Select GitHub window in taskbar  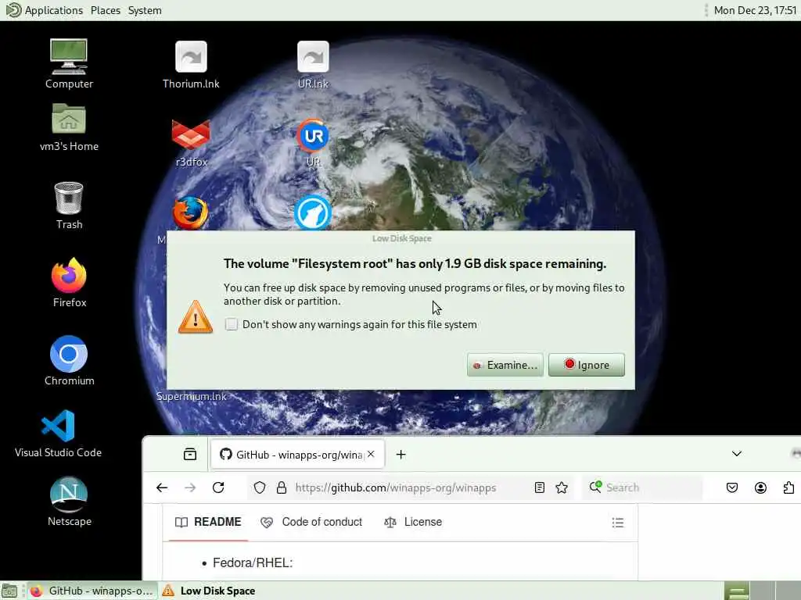92,591
